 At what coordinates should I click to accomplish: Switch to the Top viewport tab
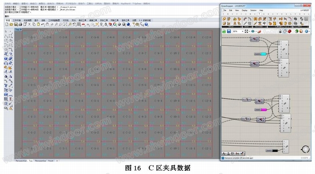pos(31,161)
